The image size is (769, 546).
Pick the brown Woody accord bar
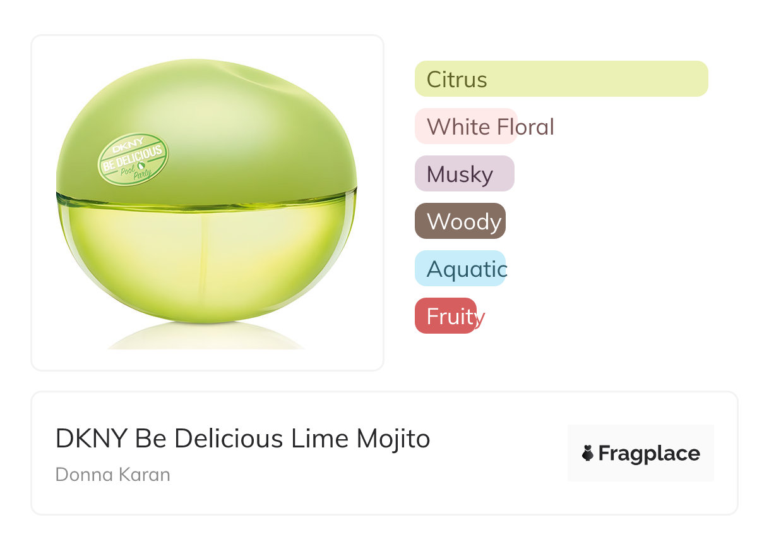[x=460, y=221]
